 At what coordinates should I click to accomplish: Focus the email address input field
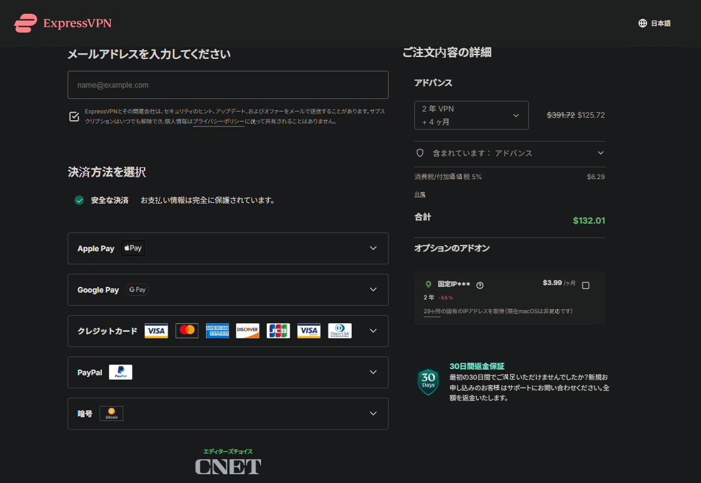[228, 85]
